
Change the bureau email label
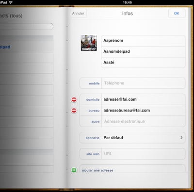[94, 111]
